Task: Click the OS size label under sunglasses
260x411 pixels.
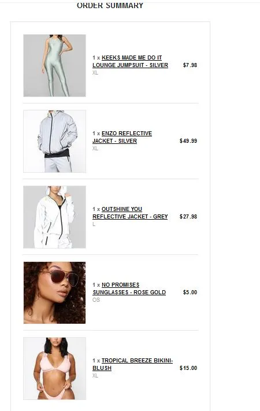Action: (x=96, y=299)
